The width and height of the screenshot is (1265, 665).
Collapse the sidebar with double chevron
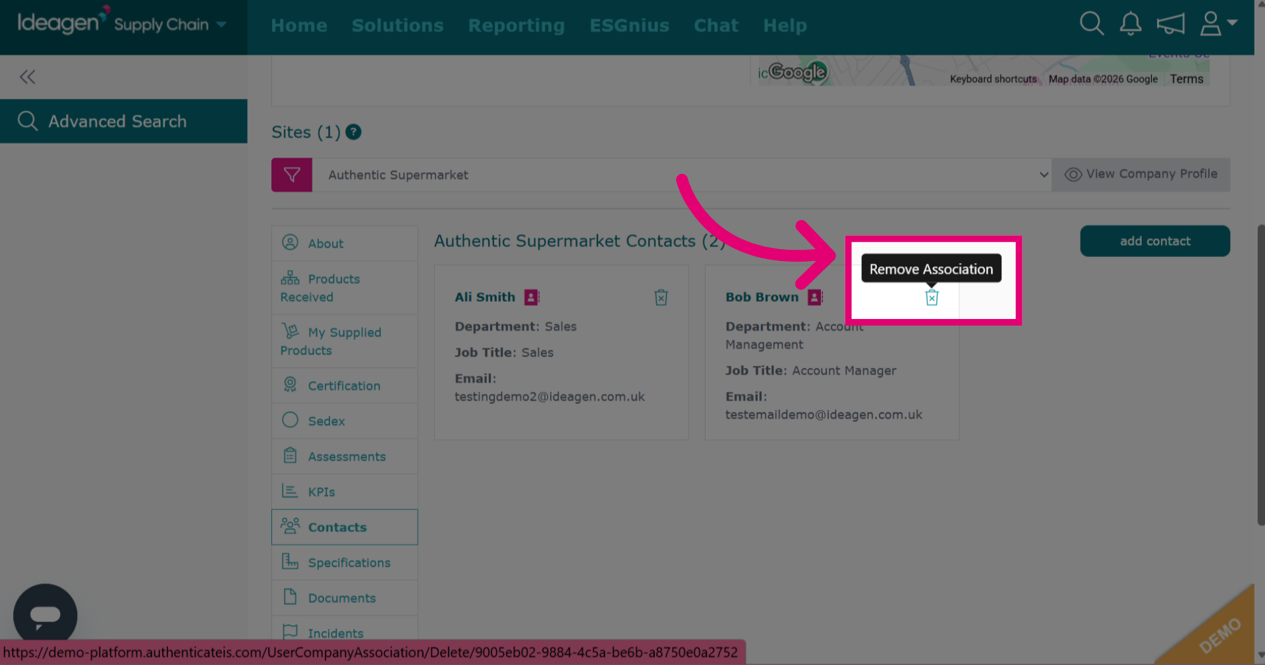27,77
